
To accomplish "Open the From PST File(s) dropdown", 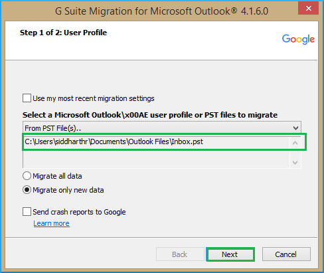I will pyautogui.click(x=162, y=128).
